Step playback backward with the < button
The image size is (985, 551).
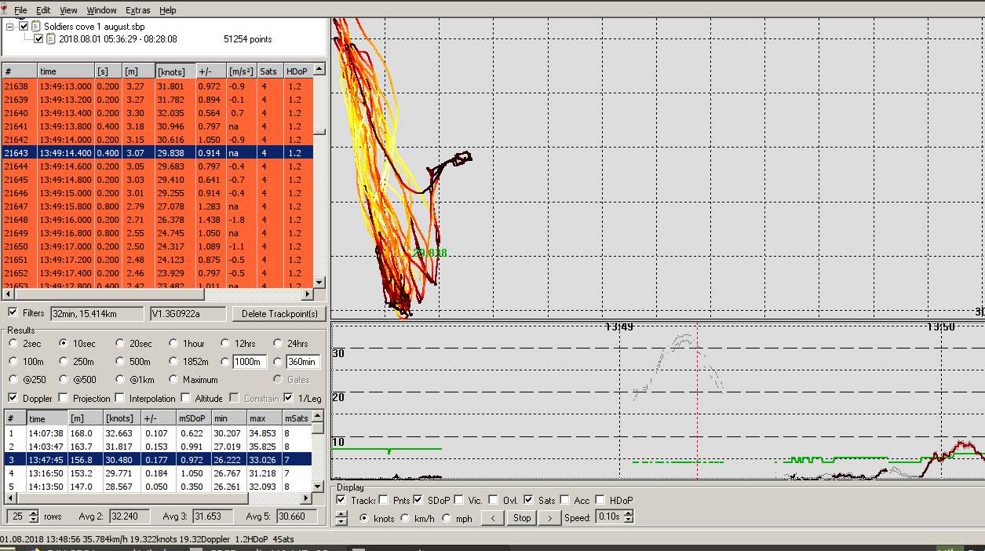coord(492,518)
